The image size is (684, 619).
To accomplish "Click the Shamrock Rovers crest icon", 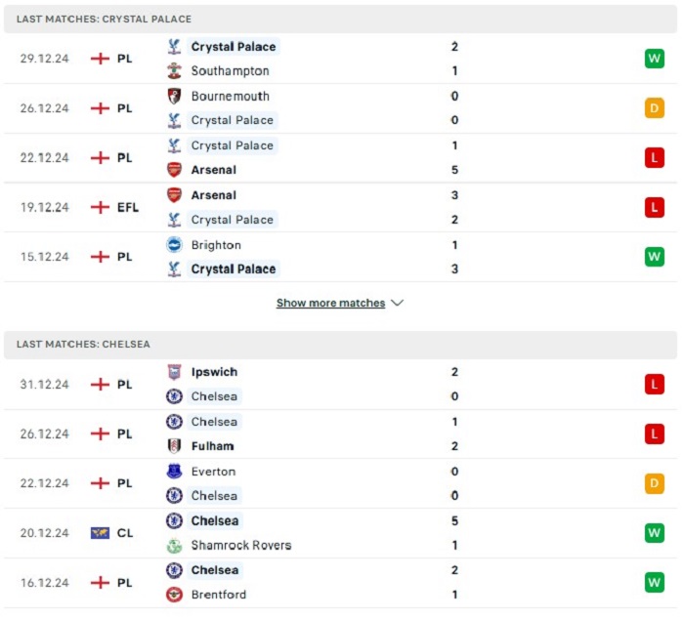I will coord(174,546).
